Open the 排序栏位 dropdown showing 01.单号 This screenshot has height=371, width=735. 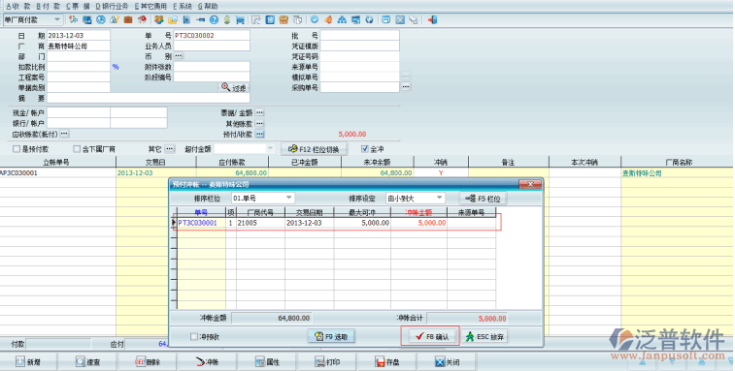pyautogui.click(x=262, y=198)
